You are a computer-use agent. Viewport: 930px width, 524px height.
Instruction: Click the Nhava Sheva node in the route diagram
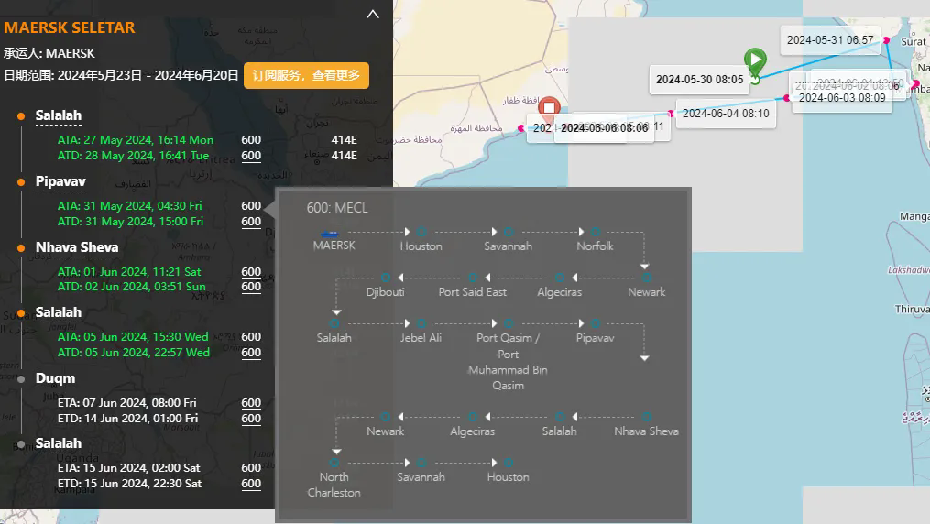(x=647, y=417)
